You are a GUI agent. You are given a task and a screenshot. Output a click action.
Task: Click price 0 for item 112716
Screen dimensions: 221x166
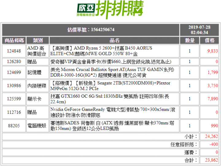click(x=217, y=113)
